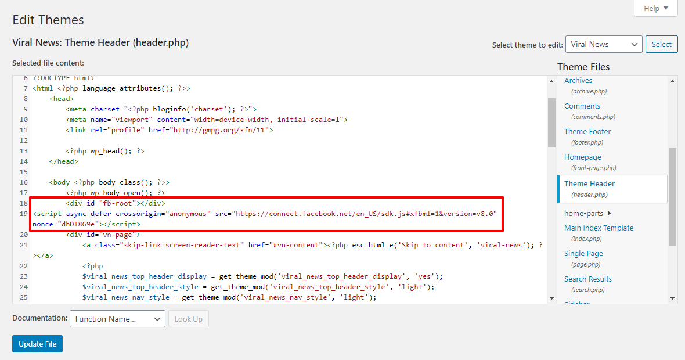Select the Theme Header file entry
Image resolution: width=685 pixels, height=360 pixels.
click(x=612, y=189)
